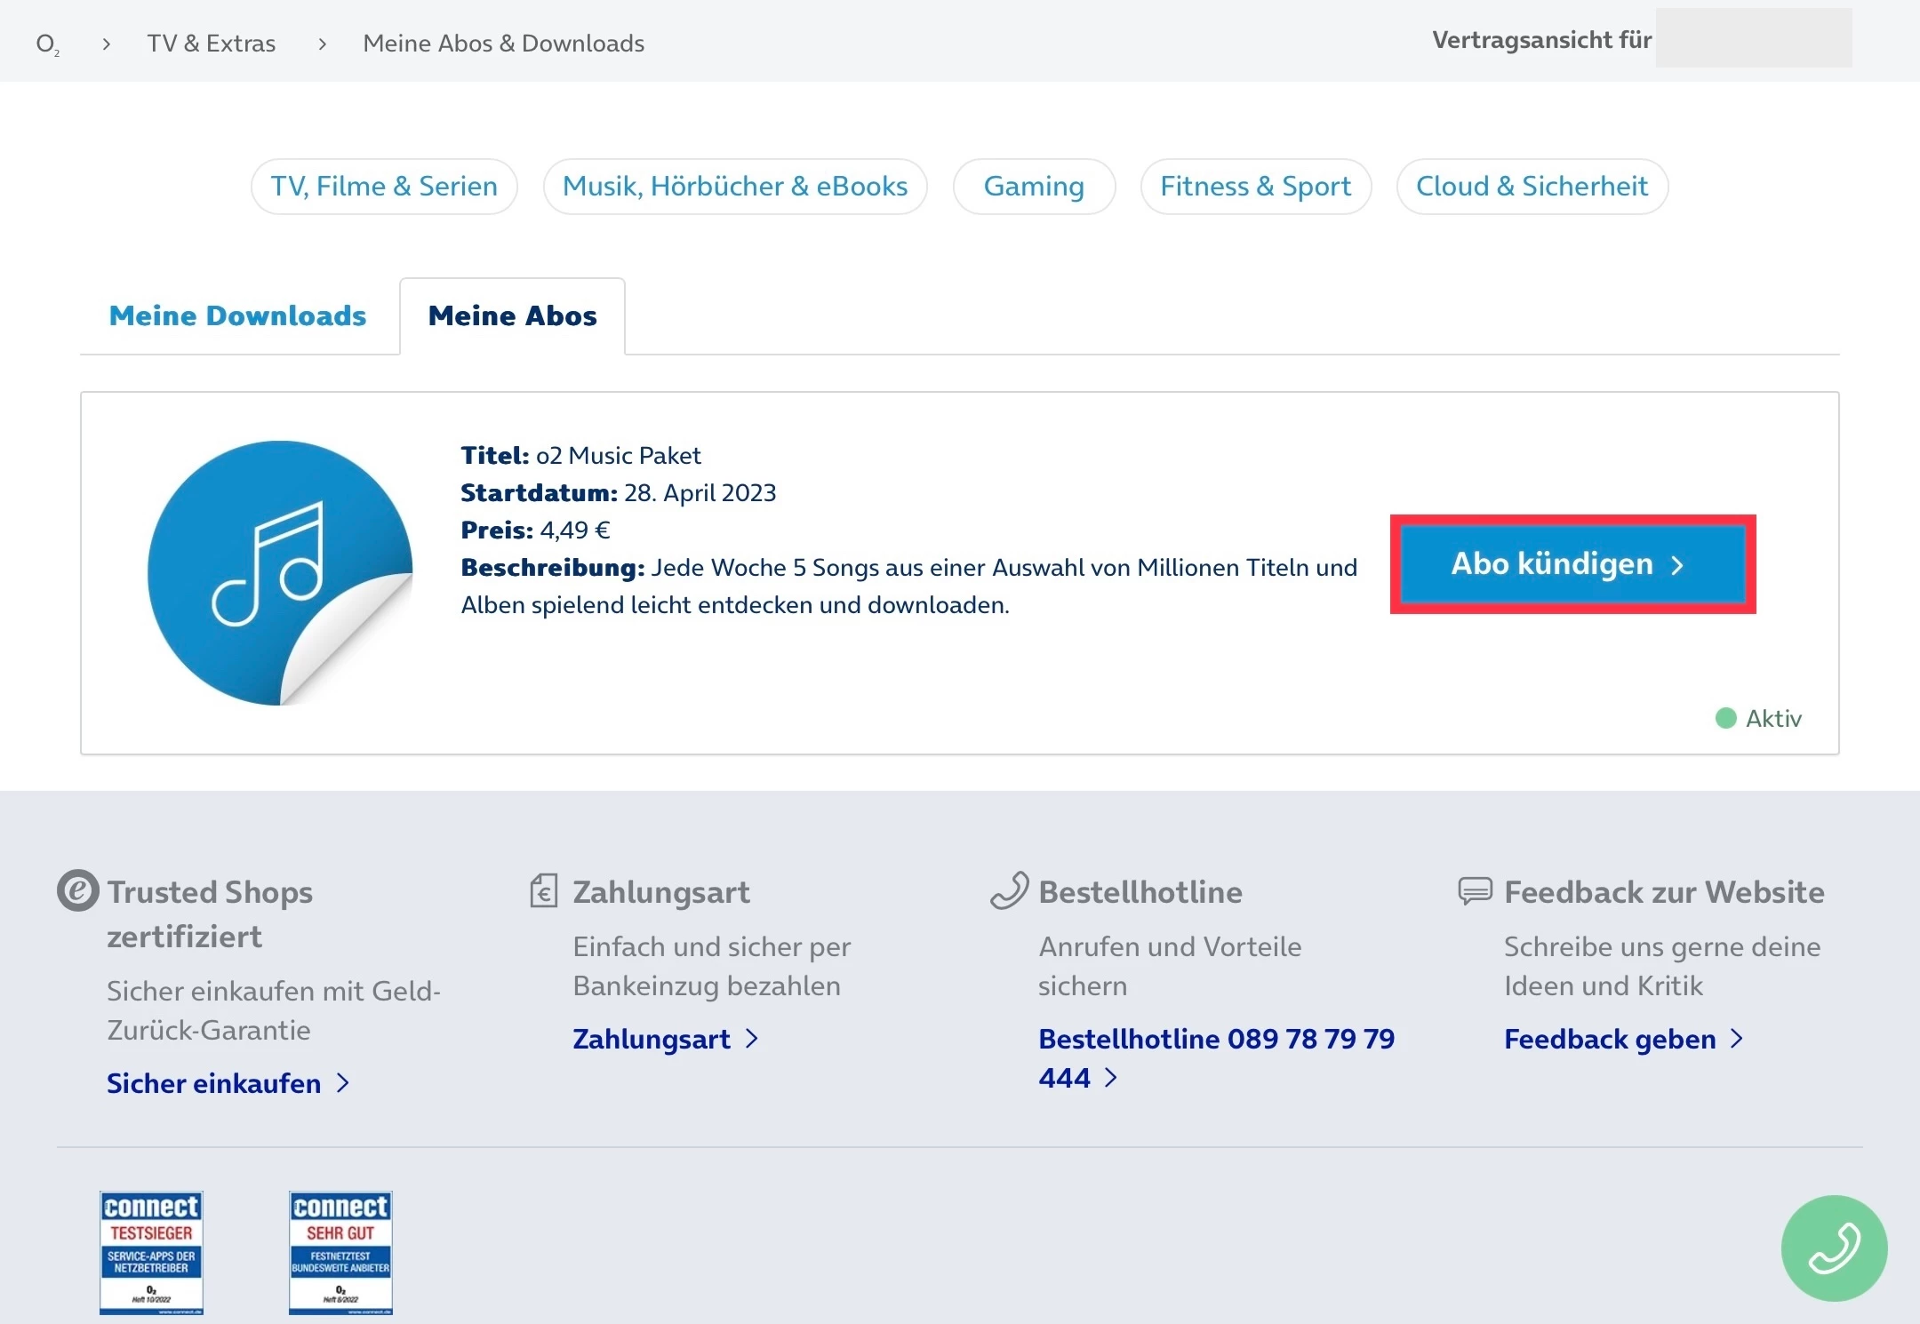This screenshot has width=1920, height=1324.
Task: Select Musik, Hörbücher & eBooks category
Action: (x=735, y=187)
